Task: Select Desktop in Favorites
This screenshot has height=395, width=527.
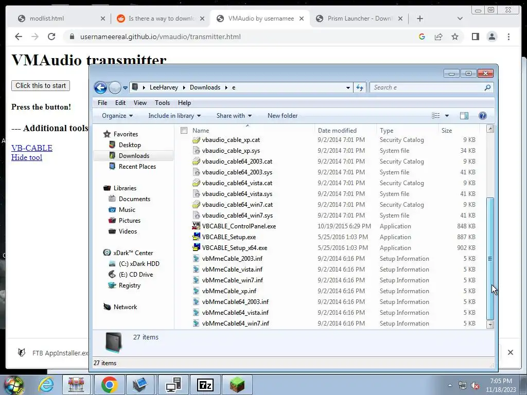Action: [x=129, y=145]
